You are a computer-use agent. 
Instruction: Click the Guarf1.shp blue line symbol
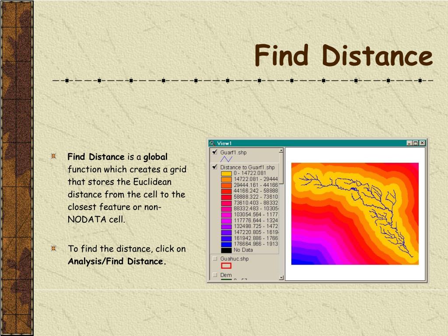226,159
